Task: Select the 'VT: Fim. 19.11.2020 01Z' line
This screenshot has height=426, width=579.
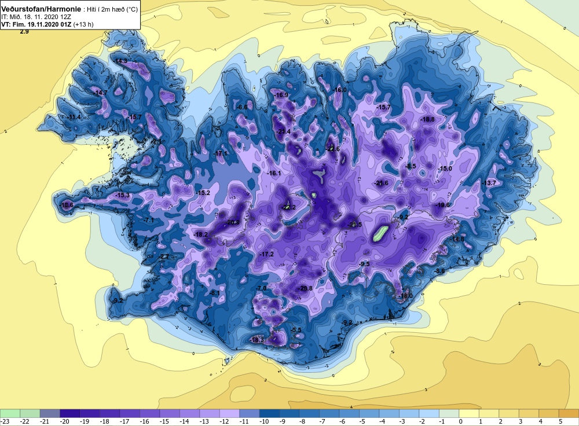Action: pyautogui.click(x=36, y=25)
